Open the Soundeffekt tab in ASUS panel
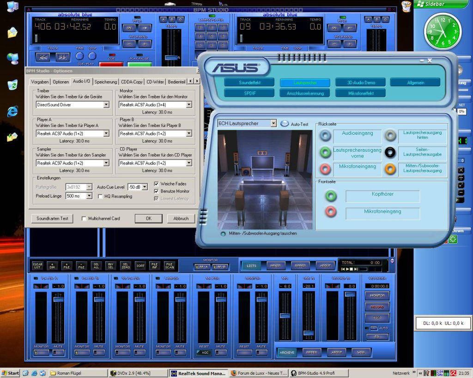473x378 pixels. click(x=249, y=82)
